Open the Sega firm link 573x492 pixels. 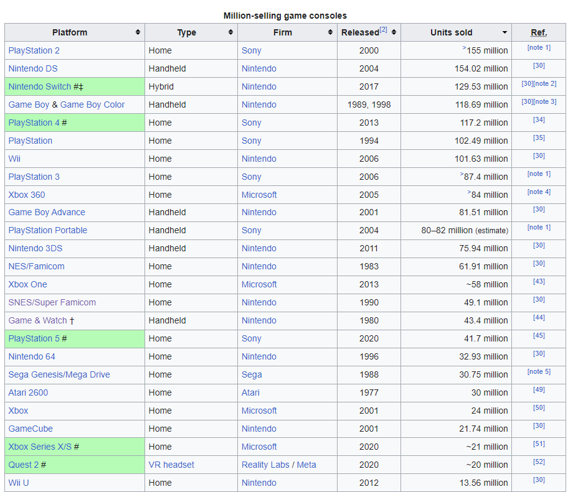click(x=252, y=374)
